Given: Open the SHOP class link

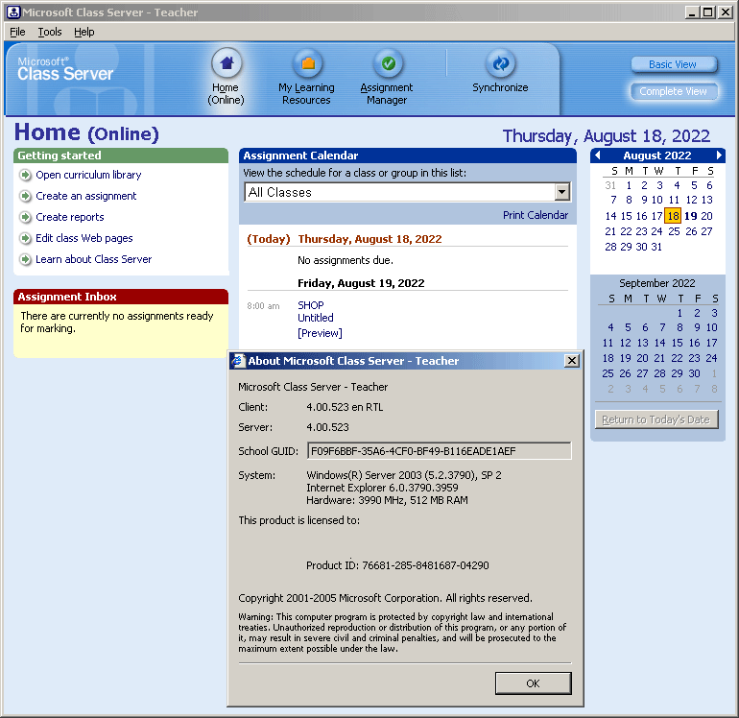Looking at the screenshot, I should tap(311, 305).
